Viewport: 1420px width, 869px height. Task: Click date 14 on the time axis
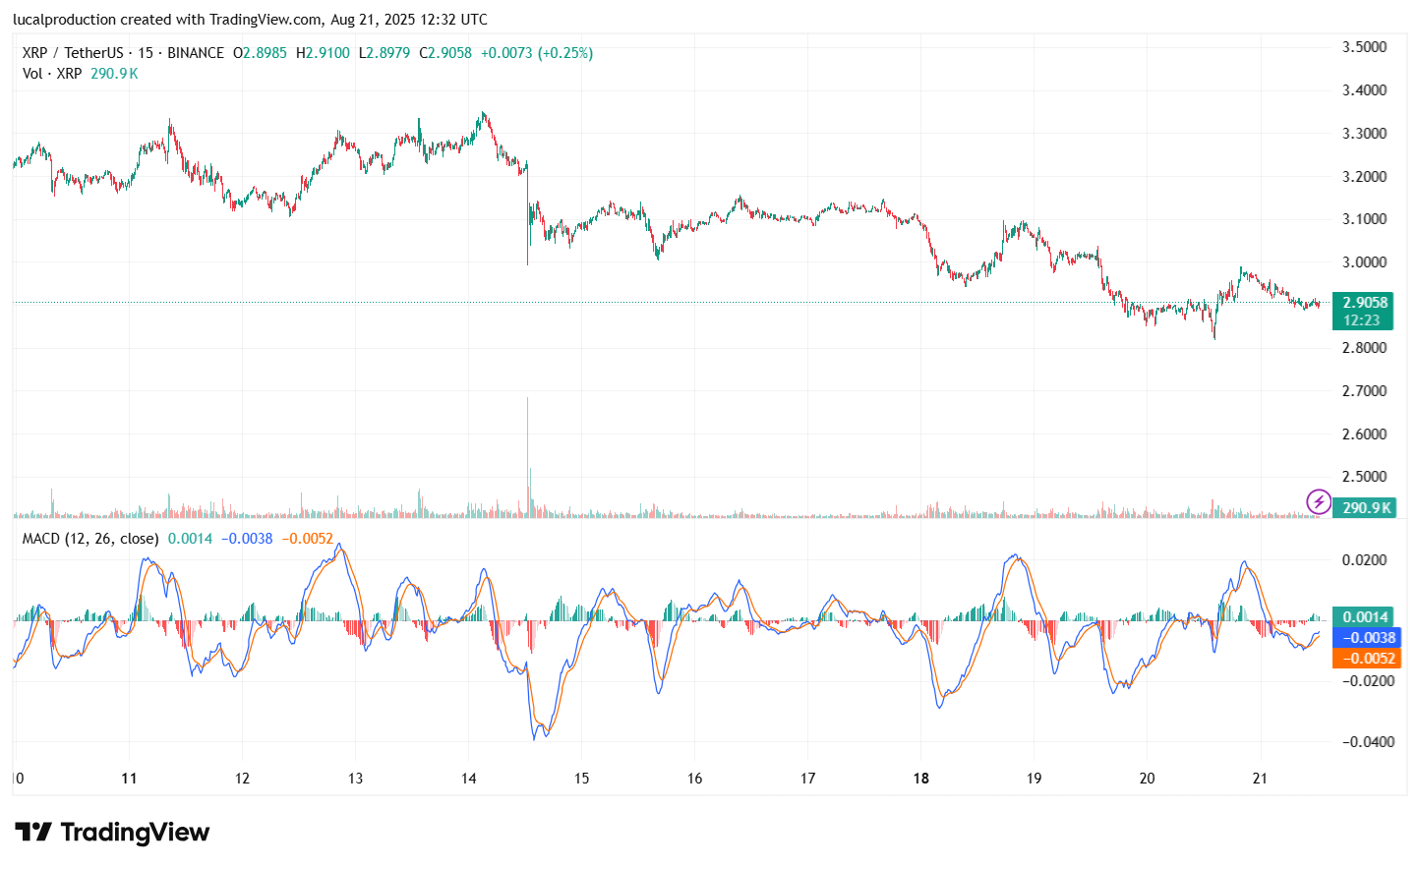pos(468,779)
